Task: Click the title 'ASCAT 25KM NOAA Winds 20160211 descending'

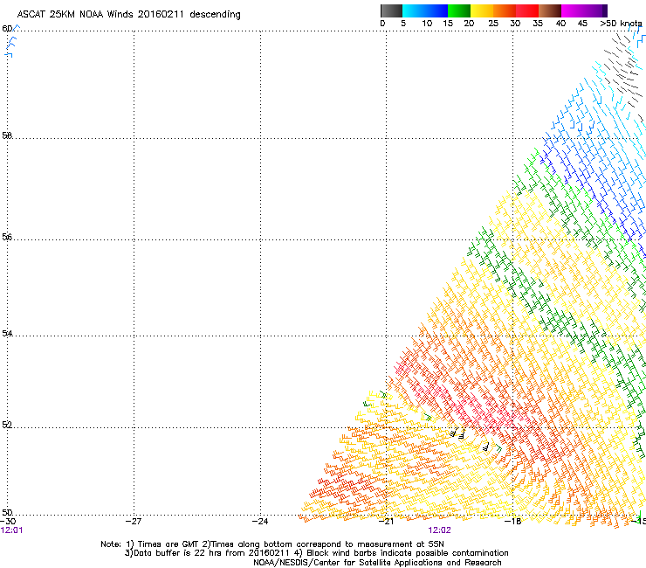Action: pyautogui.click(x=128, y=15)
